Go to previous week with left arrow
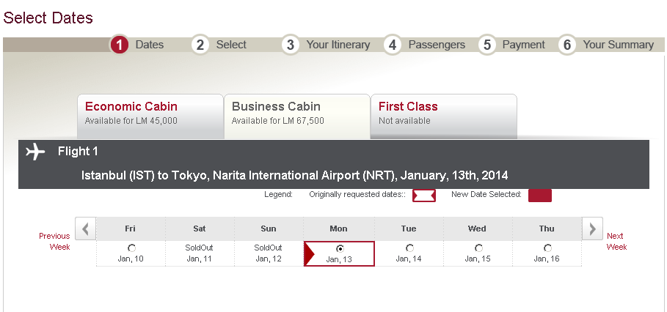Image resolution: width=667 pixels, height=312 pixels. 86,229
